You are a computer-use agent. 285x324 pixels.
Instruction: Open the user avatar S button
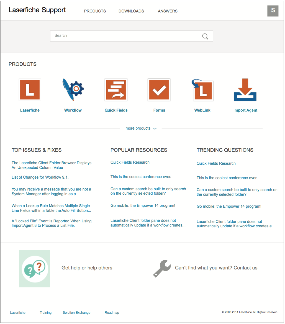pos(273,11)
